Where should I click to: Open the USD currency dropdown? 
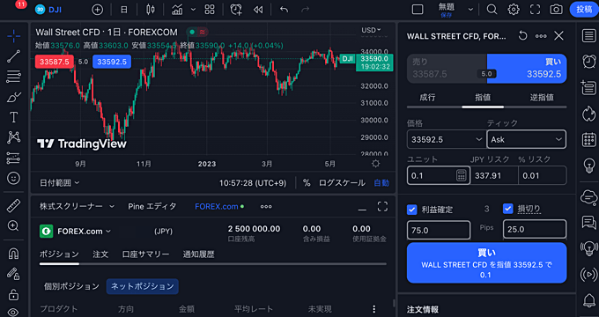pyautogui.click(x=371, y=30)
